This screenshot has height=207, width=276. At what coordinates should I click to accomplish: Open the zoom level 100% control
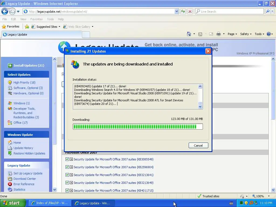261,196
